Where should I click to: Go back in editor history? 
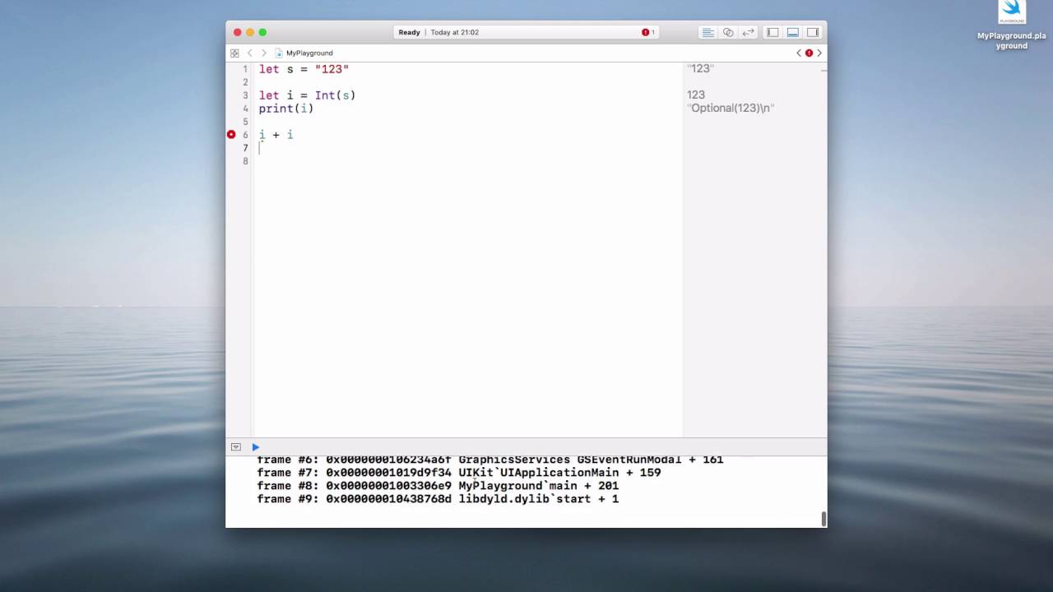(x=249, y=53)
